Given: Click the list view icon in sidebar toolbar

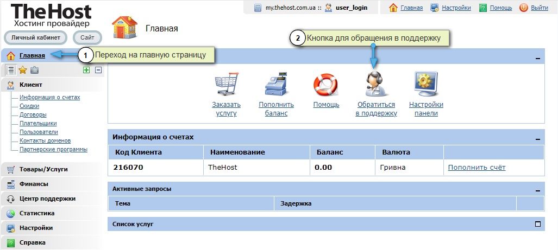Looking at the screenshot, I should [x=11, y=70].
